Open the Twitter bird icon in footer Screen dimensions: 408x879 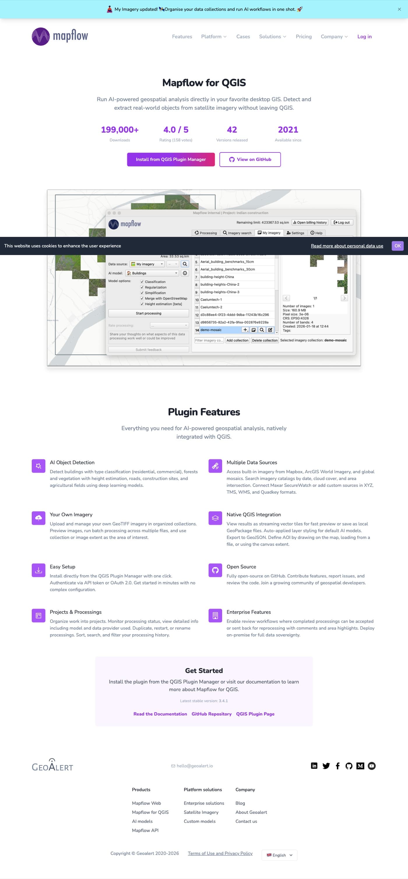[x=326, y=766]
